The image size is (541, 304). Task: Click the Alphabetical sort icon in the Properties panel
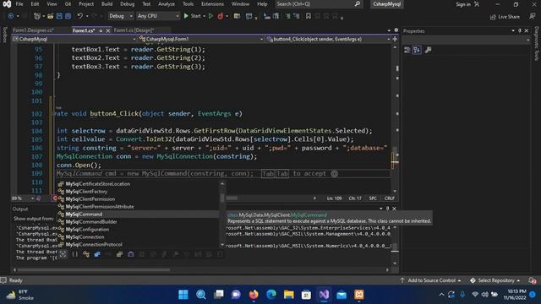pos(417,50)
